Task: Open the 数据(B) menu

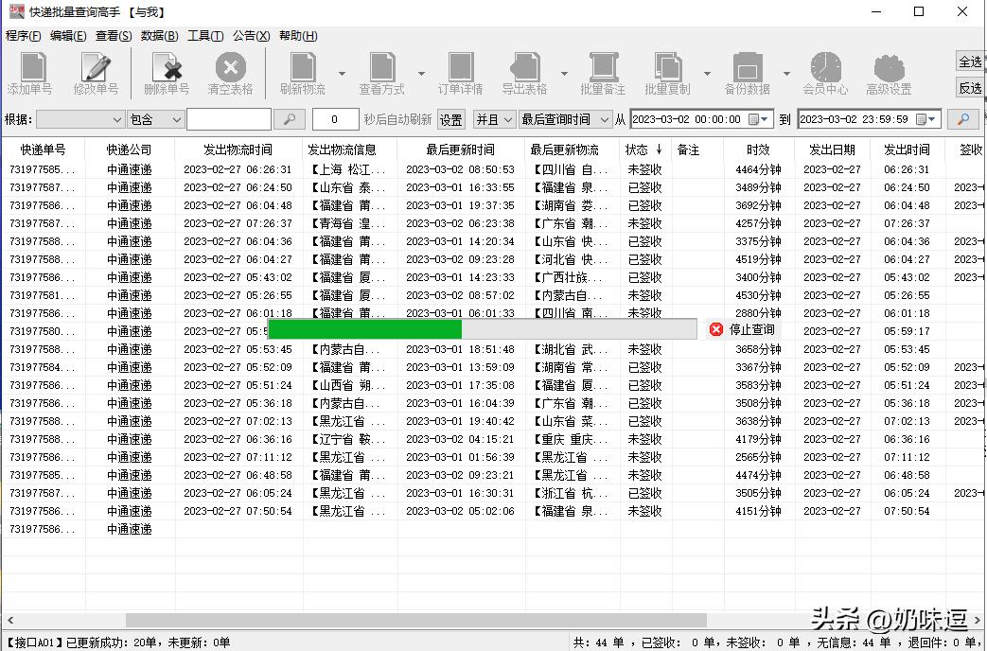Action: pyautogui.click(x=157, y=35)
